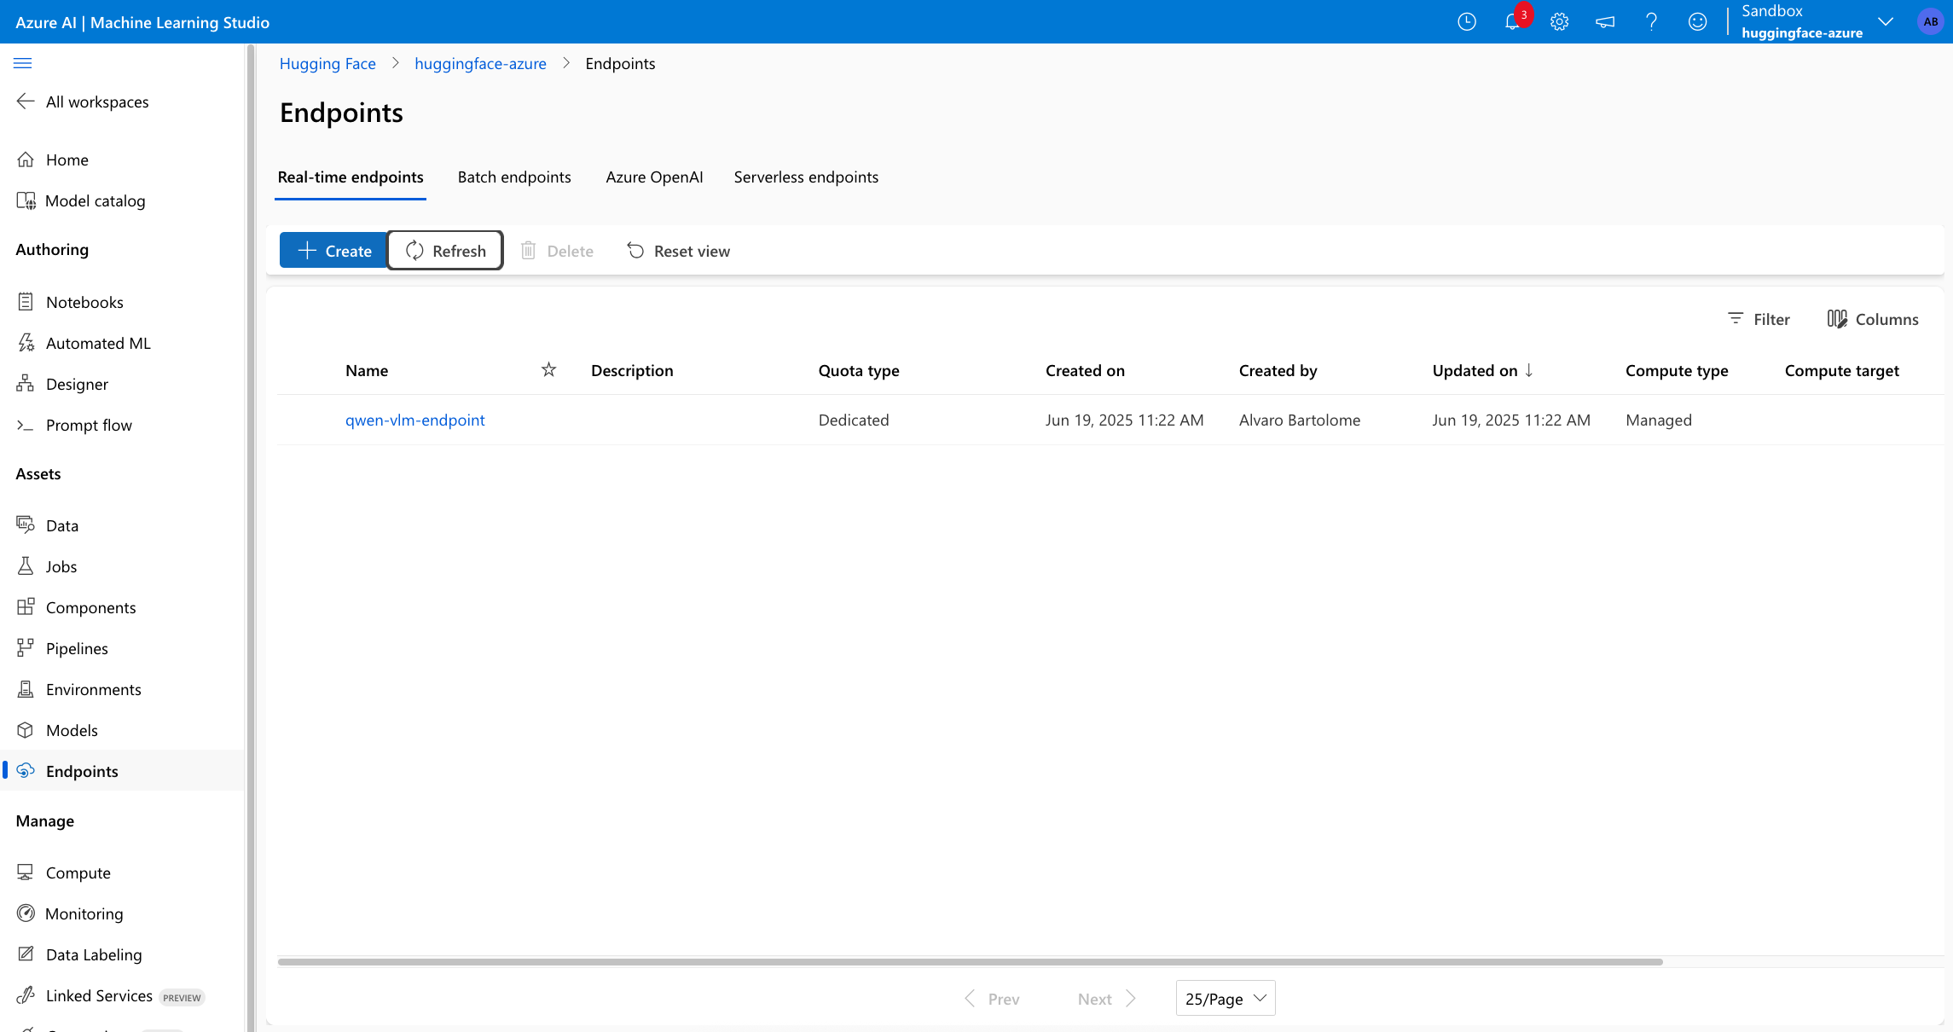Open the 25/Page pagination dropdown

click(x=1226, y=998)
